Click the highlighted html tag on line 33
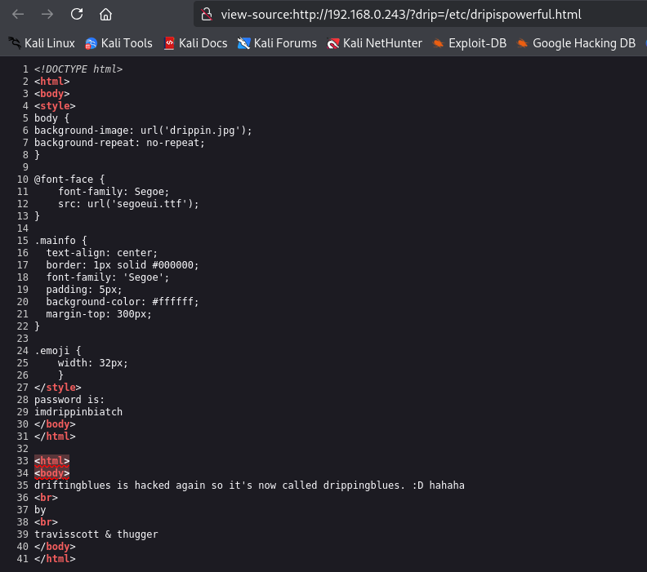Image resolution: width=647 pixels, height=572 pixels. tap(52, 461)
